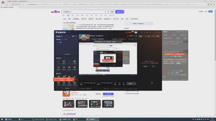
Task: Switch to League of Legends in taskbar
Action: coord(38,119)
